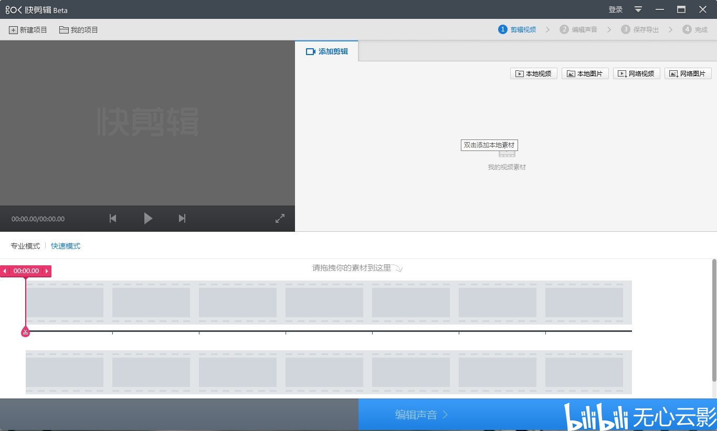Open the title bar dropdown menu arrow
Viewport: 717px width, 431px height.
(x=638, y=9)
